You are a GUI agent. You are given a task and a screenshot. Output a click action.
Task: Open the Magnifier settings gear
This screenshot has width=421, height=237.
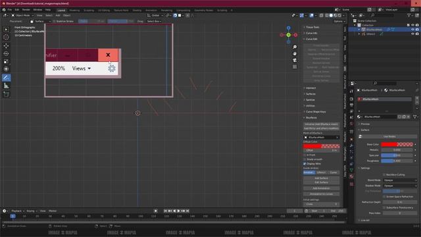pyautogui.click(x=112, y=68)
